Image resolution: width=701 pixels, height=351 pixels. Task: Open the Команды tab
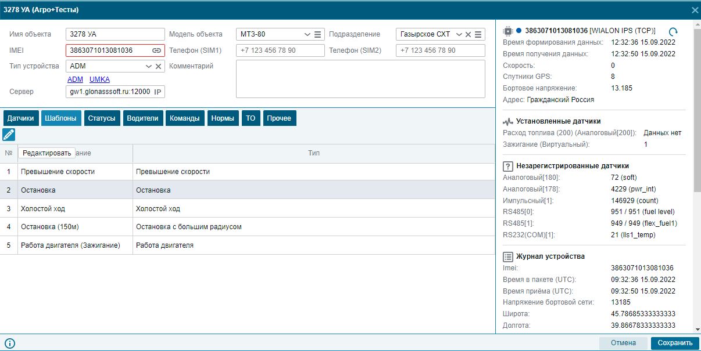coord(185,118)
